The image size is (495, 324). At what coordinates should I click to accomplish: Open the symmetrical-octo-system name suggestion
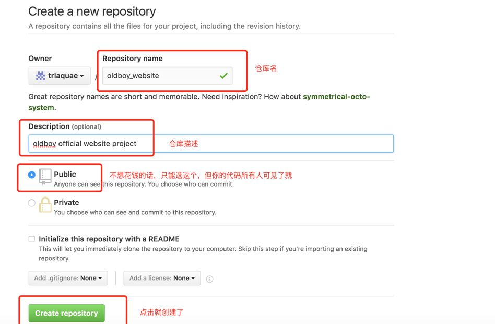pos(199,102)
